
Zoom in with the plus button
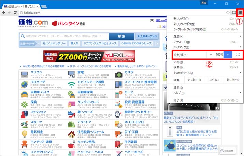[228, 54]
